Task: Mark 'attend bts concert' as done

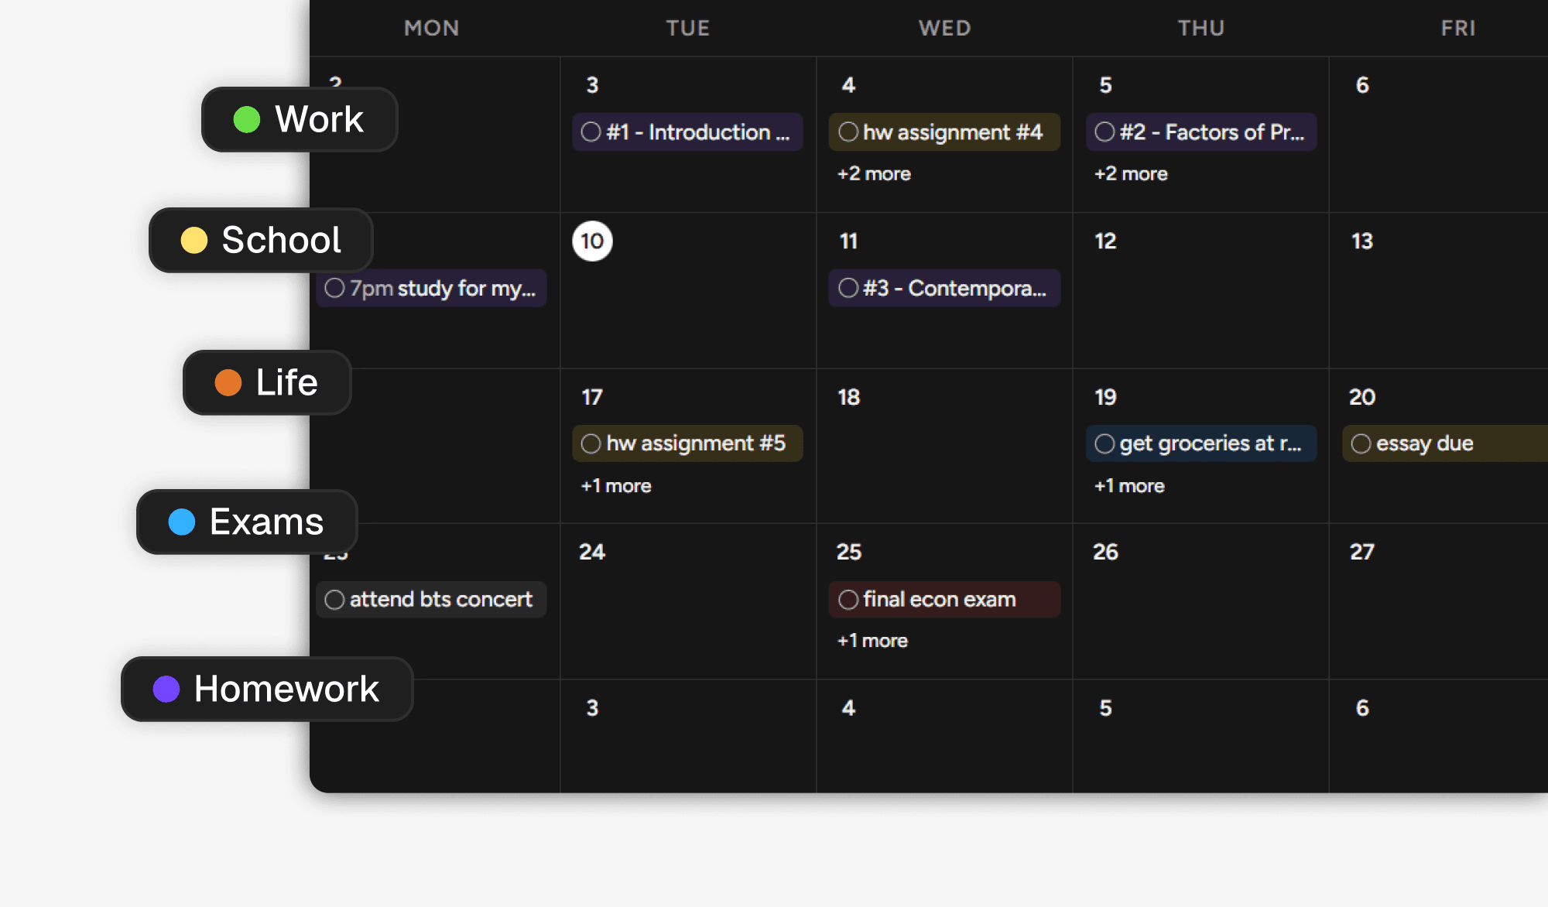Action: [x=334, y=599]
